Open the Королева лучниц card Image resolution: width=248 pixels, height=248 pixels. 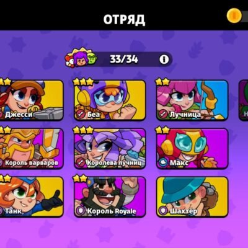coord(110,149)
